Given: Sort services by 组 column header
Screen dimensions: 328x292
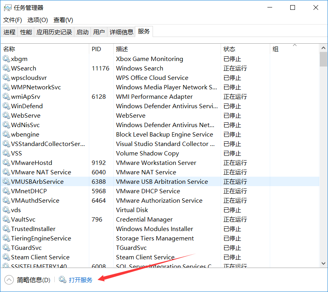Looking at the screenshot, I should point(295,49).
